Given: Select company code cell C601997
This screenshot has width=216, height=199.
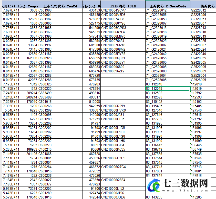Looking at the screenshot, I should pyautogui.click(x=60, y=45).
